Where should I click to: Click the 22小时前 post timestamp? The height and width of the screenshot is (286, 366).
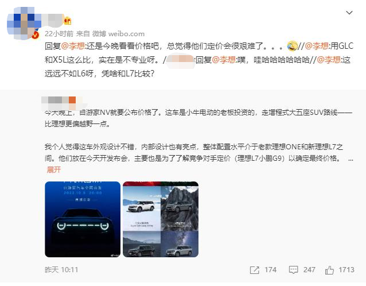59,34
